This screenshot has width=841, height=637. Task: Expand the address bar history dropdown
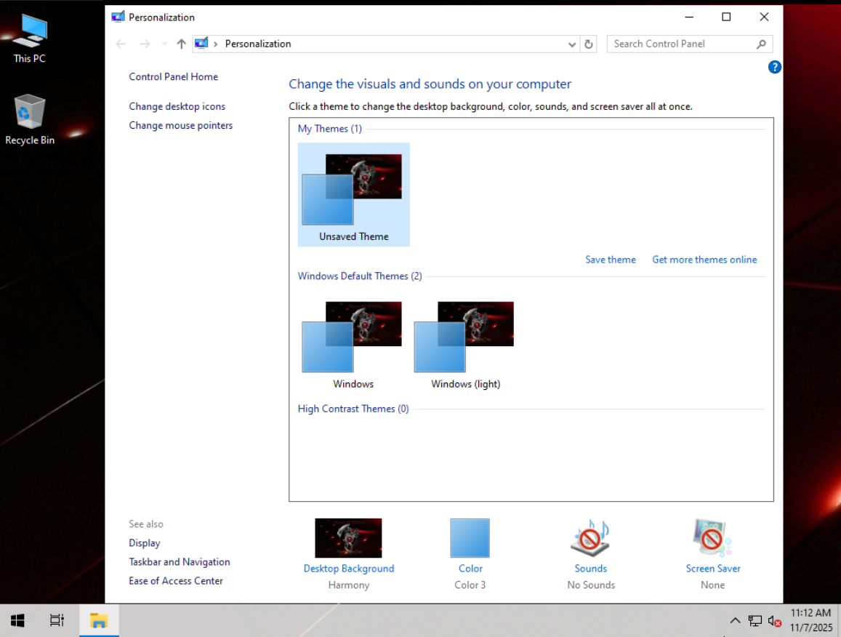click(x=572, y=44)
